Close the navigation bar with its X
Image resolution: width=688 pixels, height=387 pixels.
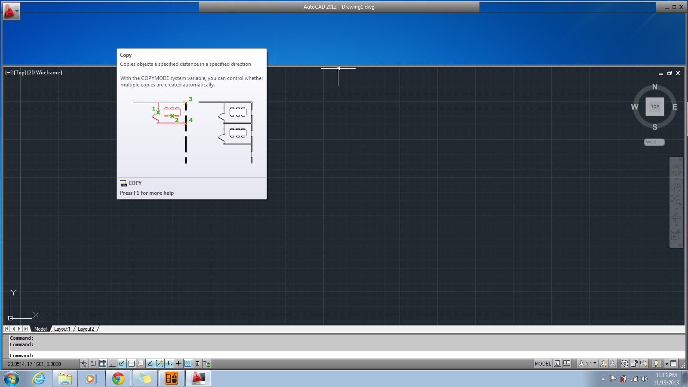681,159
